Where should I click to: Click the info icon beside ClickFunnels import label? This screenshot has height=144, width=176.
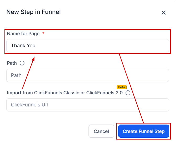coord(128,93)
